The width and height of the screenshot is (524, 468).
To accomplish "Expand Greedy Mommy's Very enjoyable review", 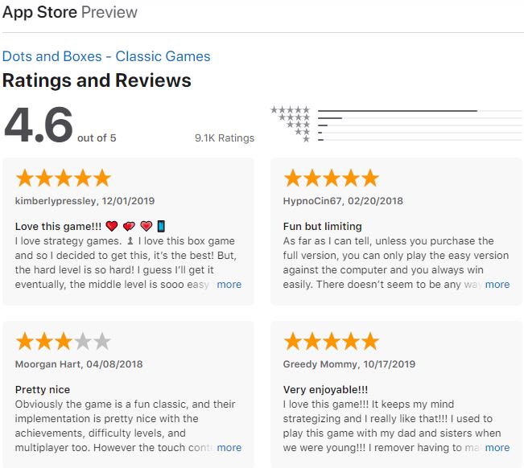I will pyautogui.click(x=497, y=448).
